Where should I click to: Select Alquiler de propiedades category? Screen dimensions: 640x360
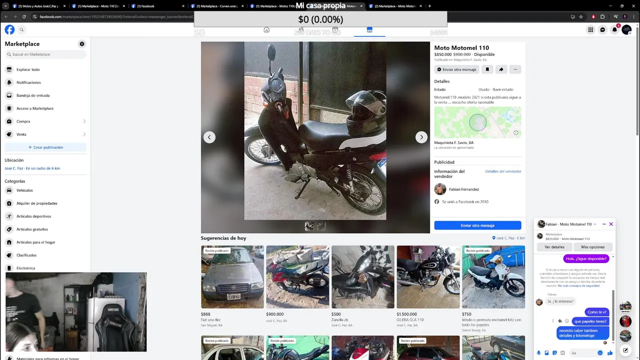tap(45, 203)
